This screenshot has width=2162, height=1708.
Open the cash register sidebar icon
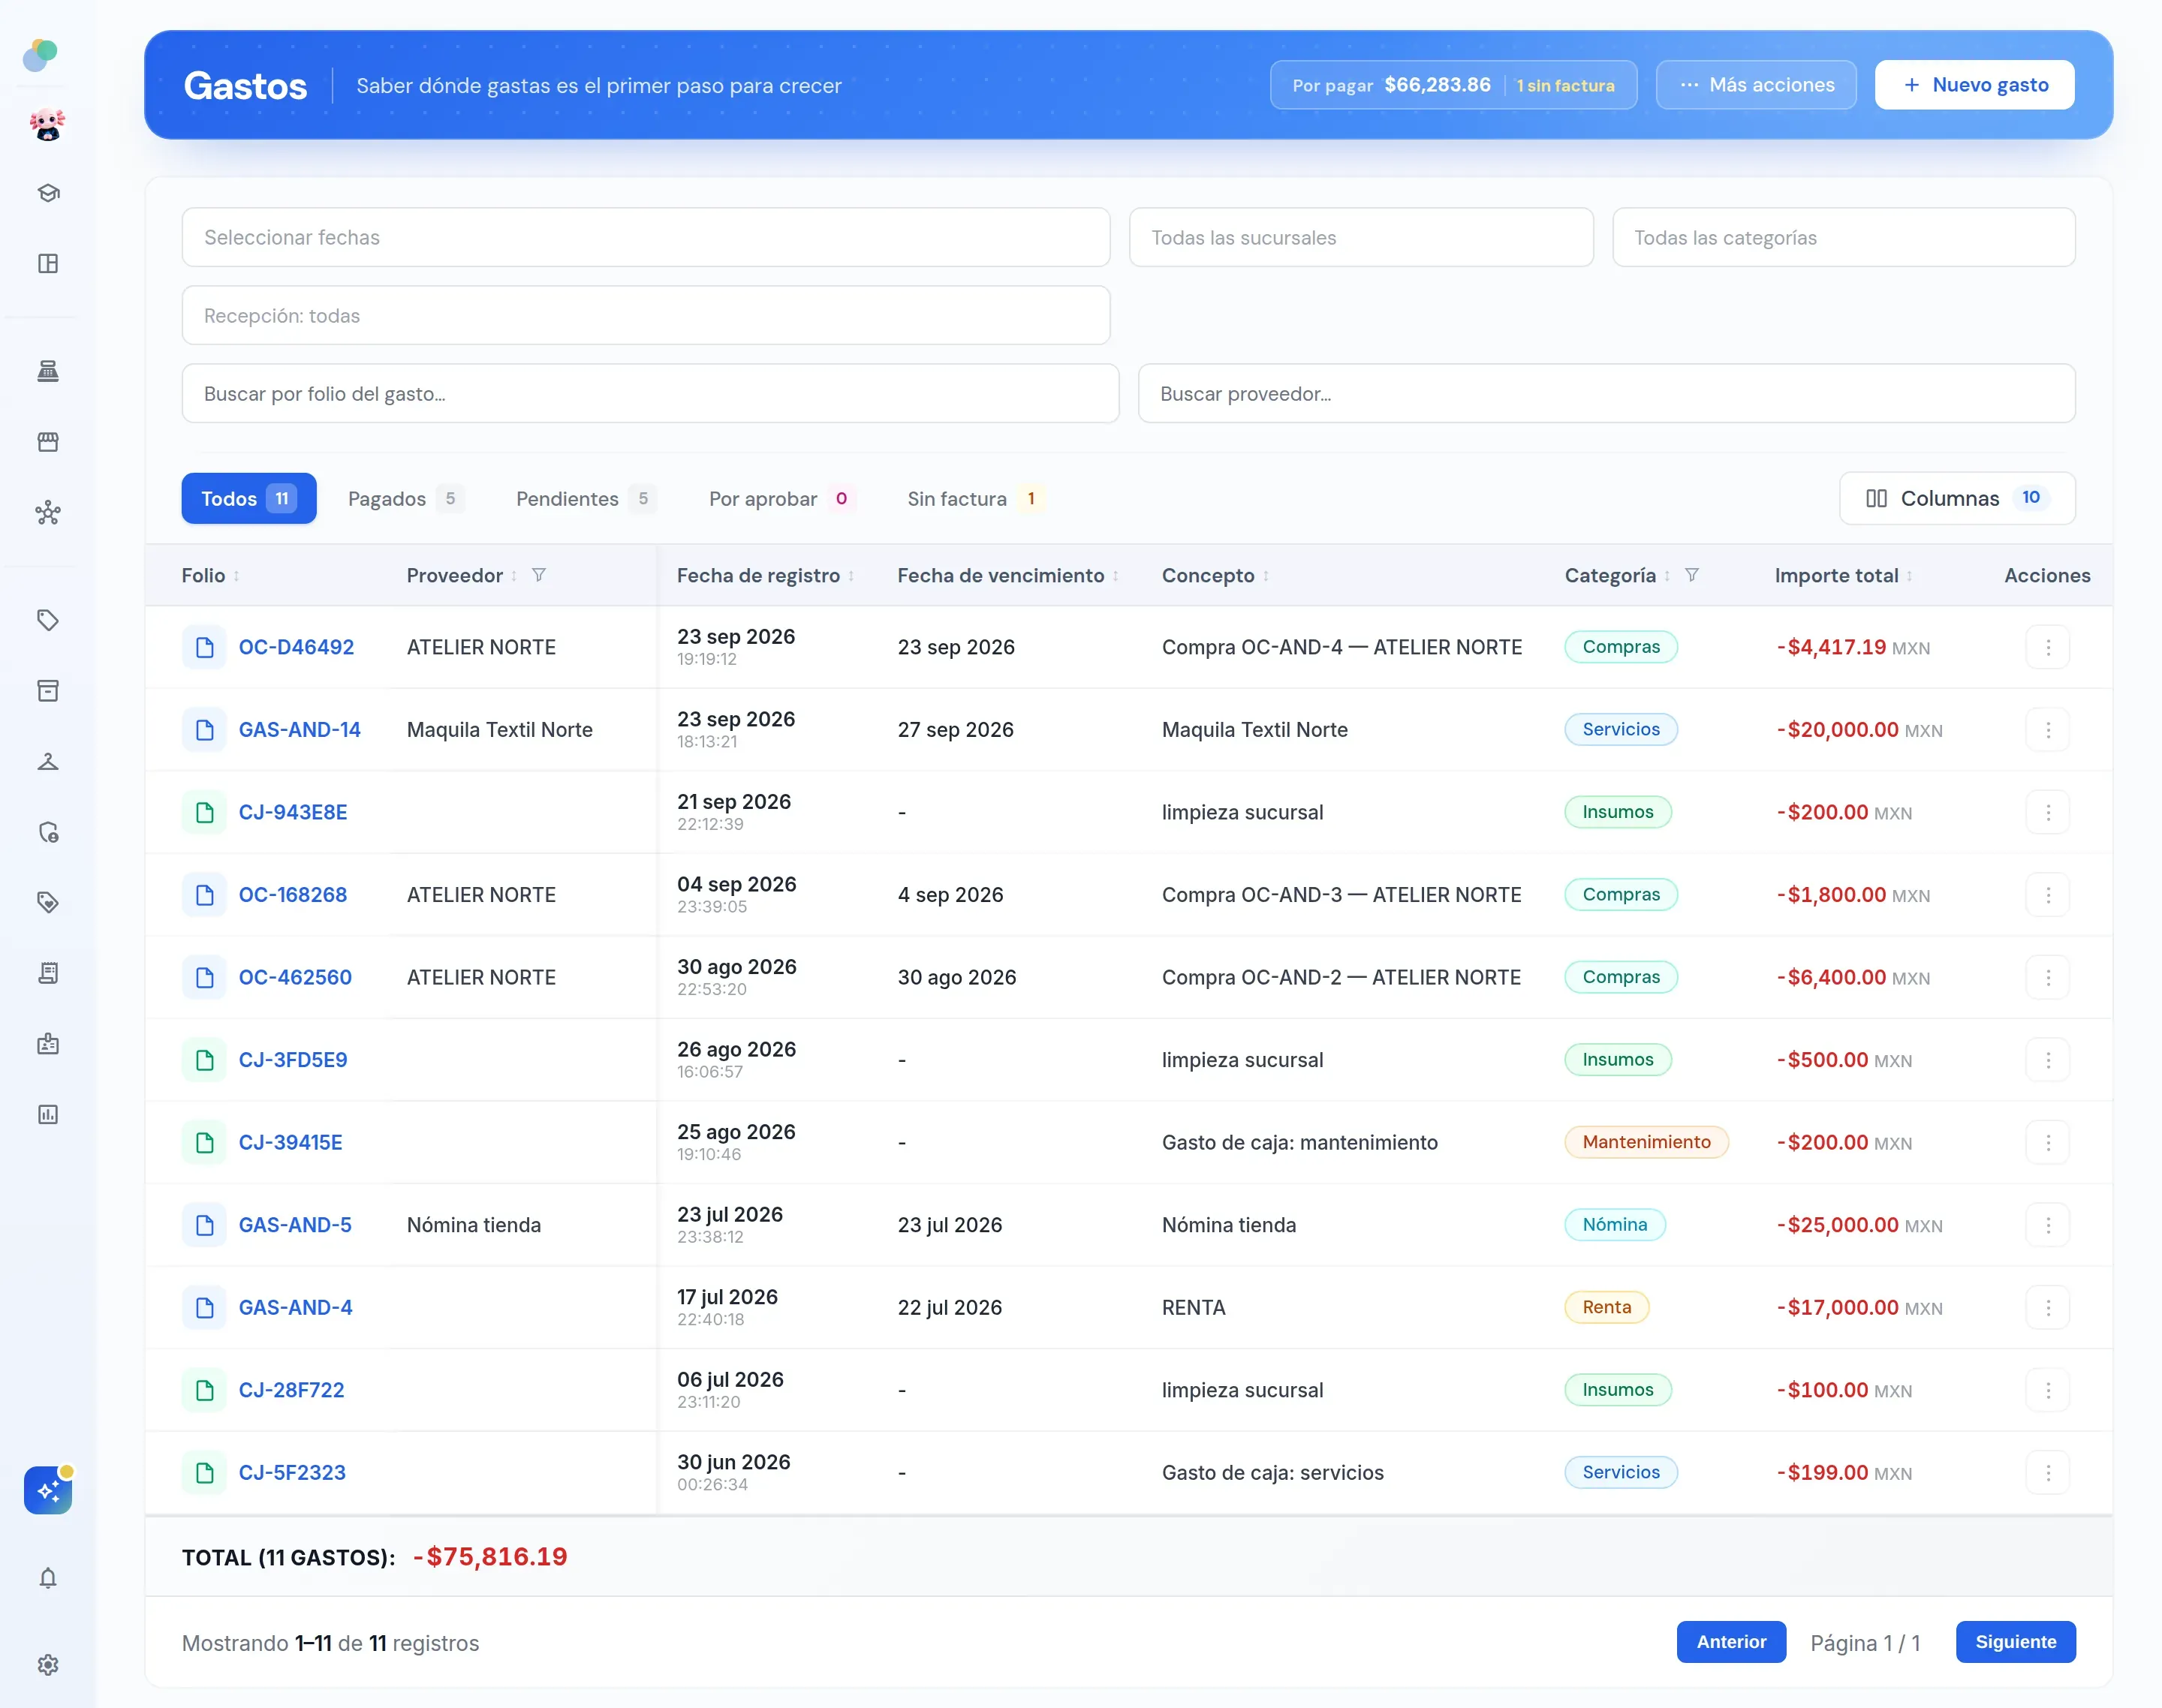(x=48, y=371)
